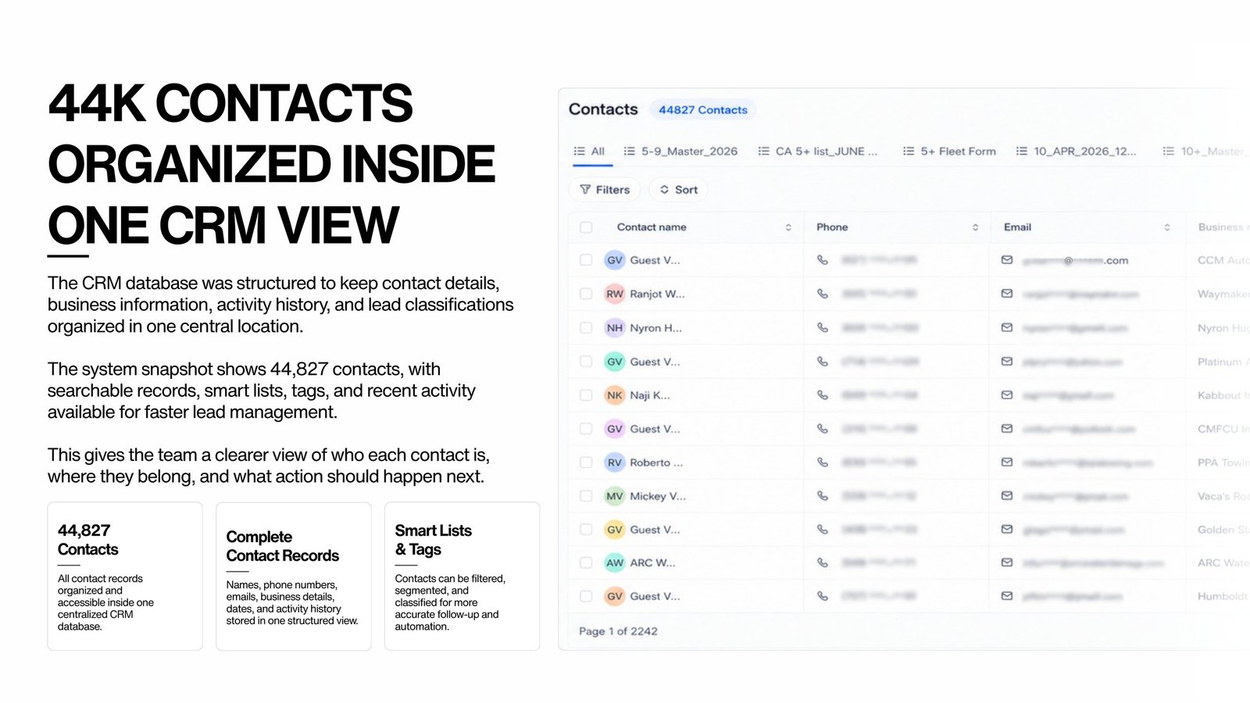Click the email envelope icon in the Mickey V... row

[x=1007, y=495]
